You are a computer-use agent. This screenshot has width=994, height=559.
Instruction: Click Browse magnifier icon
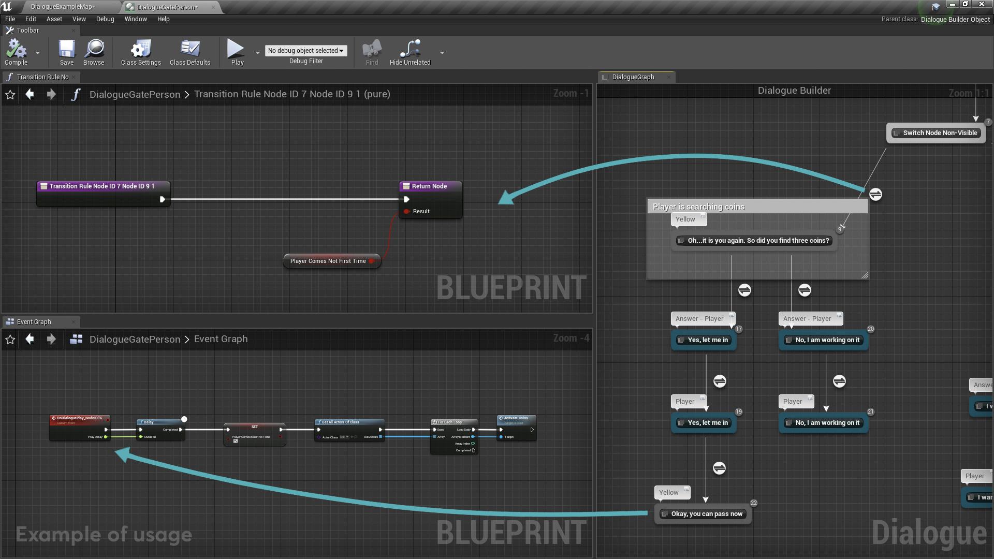click(94, 50)
